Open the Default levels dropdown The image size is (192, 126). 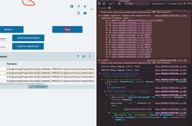(159, 4)
